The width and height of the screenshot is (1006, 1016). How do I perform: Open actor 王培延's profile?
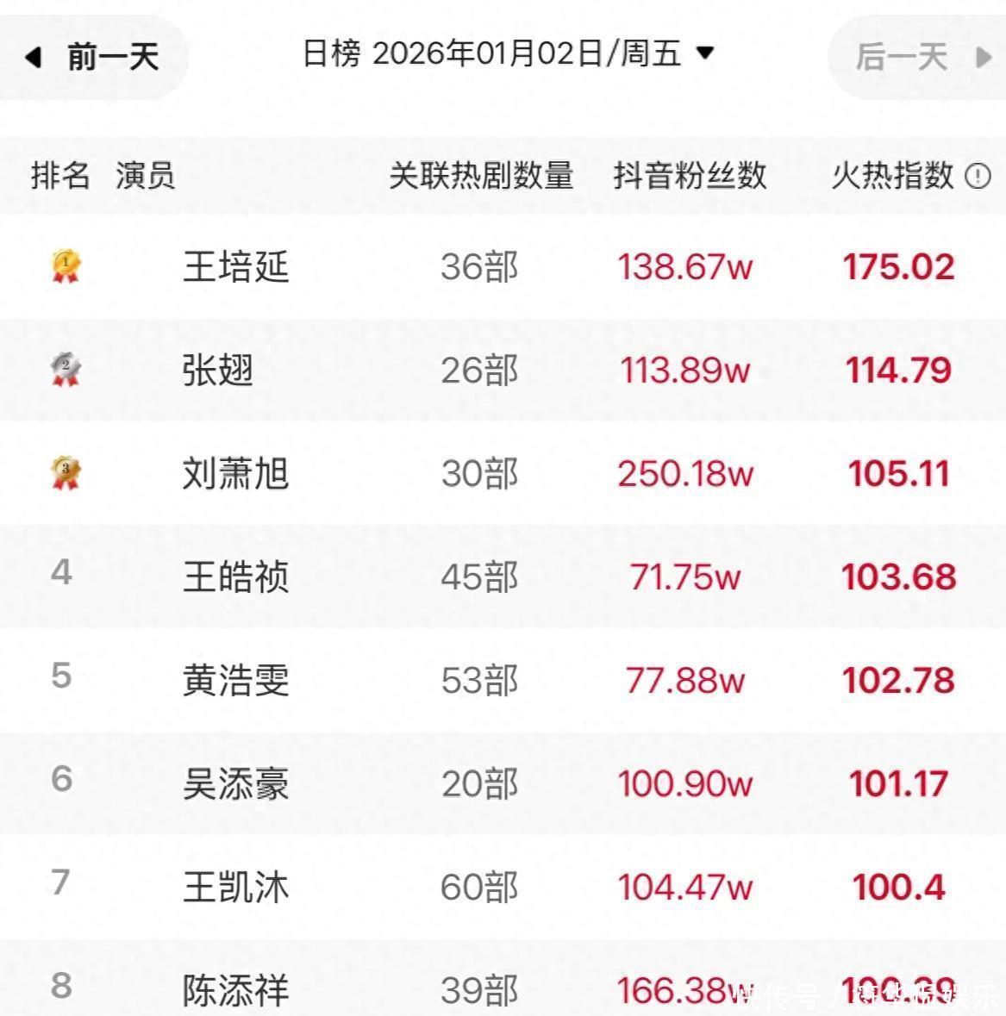[235, 266]
